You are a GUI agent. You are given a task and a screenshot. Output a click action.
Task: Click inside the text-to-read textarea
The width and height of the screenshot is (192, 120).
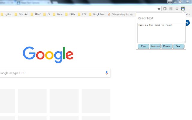pyautogui.click(x=161, y=33)
